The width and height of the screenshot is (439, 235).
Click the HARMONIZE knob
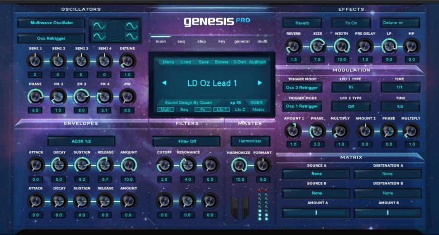(x=239, y=165)
